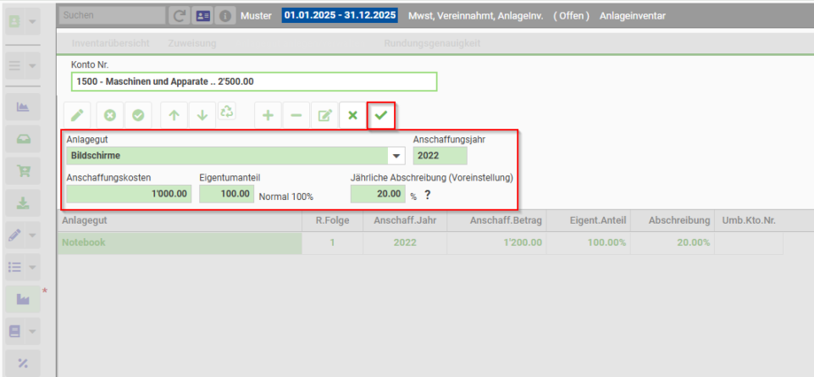Viewport: 814px width, 377px height.
Task: Click the Konto Nr. account field
Action: (254, 81)
